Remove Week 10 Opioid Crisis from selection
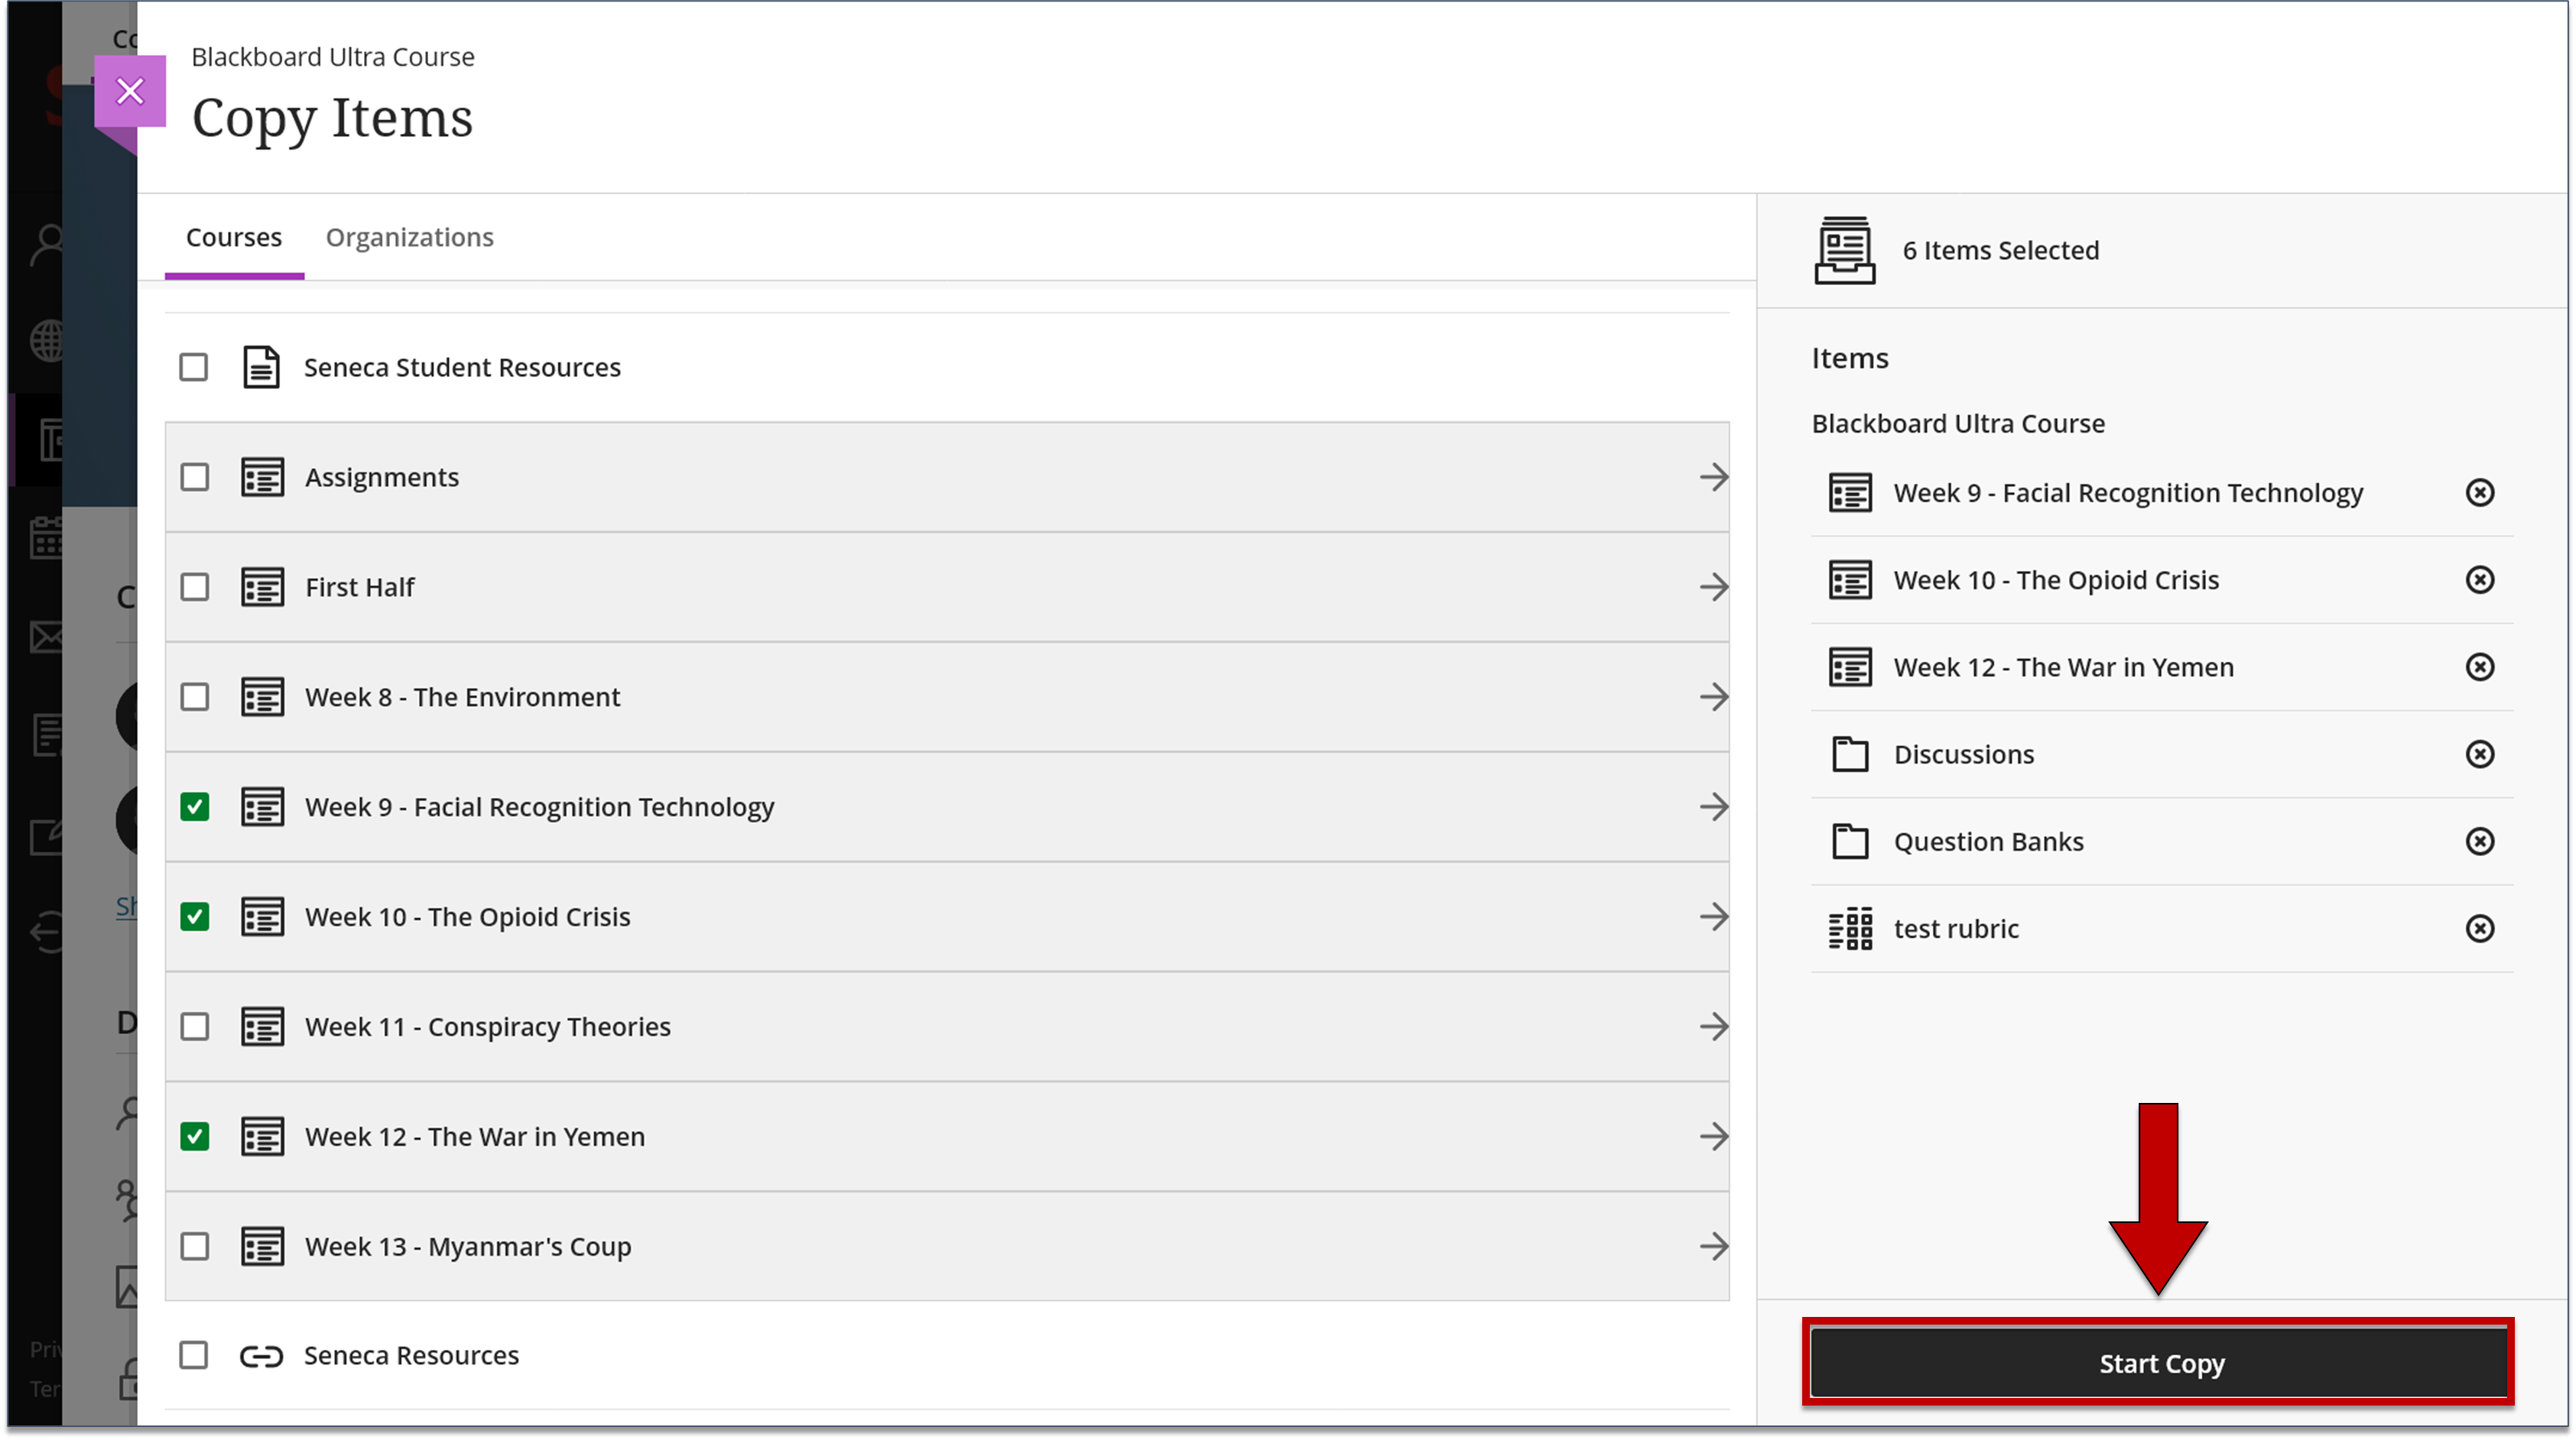Screen dimensions: 2576x1440 [2479, 579]
